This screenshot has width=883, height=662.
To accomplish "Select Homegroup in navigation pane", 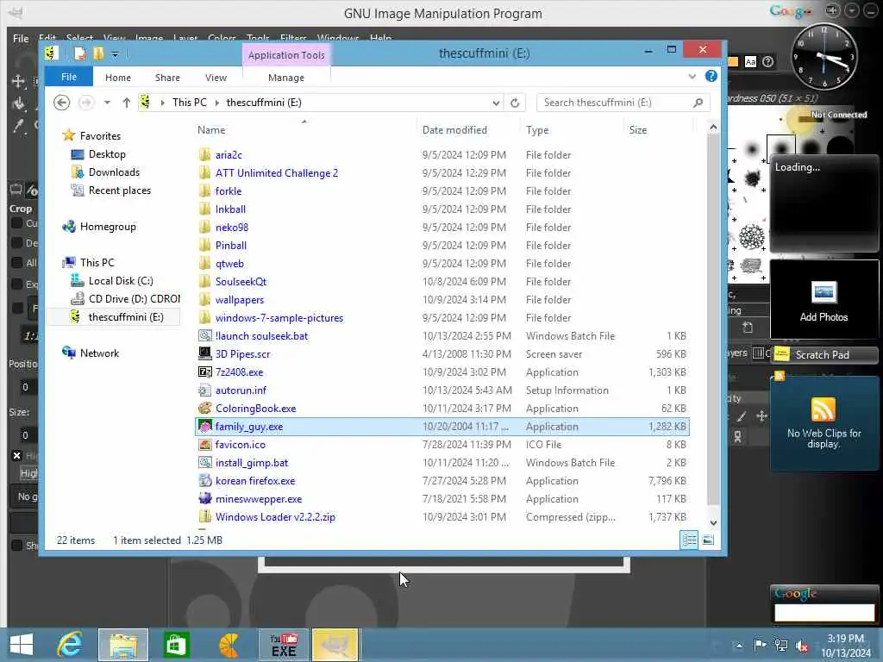I will 108,227.
